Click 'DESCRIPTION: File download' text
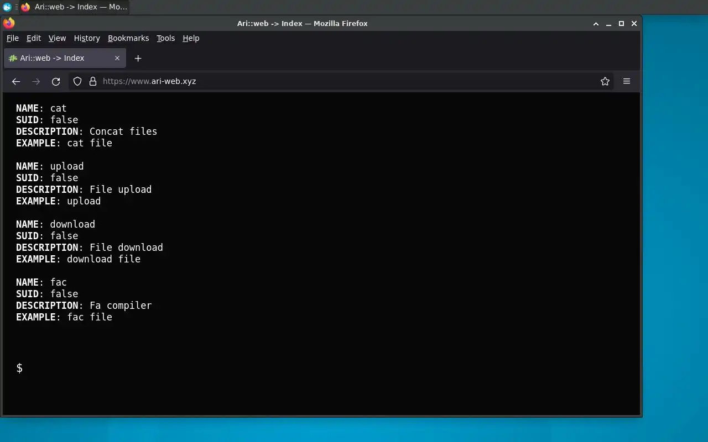The image size is (708, 442). [90, 248]
